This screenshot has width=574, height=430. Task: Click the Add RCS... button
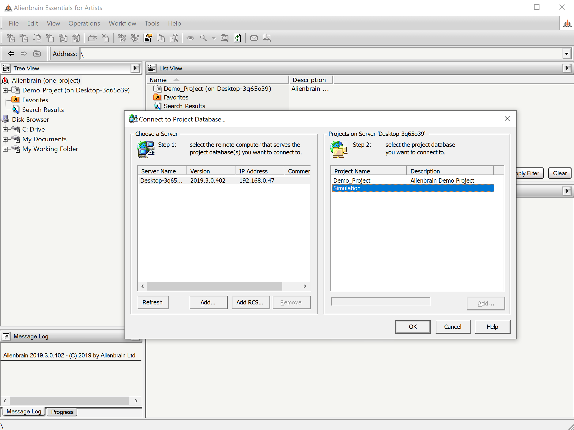point(250,302)
